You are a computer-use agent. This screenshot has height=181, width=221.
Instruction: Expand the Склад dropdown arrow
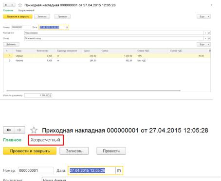pyautogui.click(x=205, y=38)
